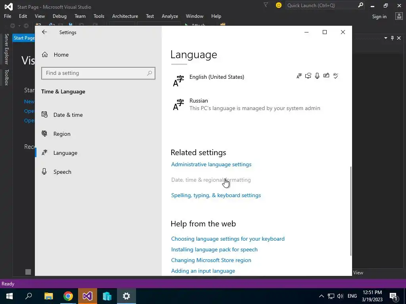Switch to the Start Page tab
This screenshot has height=304, width=406.
pyautogui.click(x=24, y=38)
